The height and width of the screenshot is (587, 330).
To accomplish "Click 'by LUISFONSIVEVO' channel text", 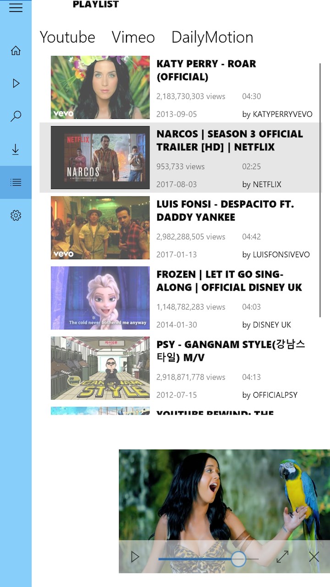I will (276, 255).
